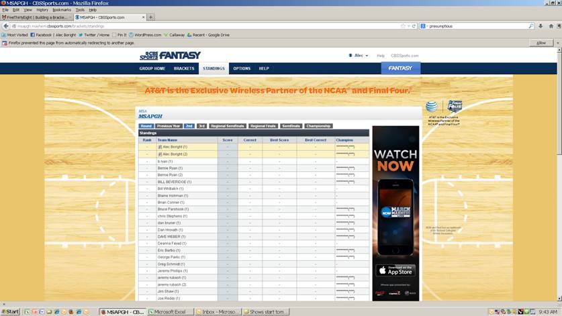The image size is (562, 316).
Task: Click the Help link in the header
Action: (x=381, y=56)
